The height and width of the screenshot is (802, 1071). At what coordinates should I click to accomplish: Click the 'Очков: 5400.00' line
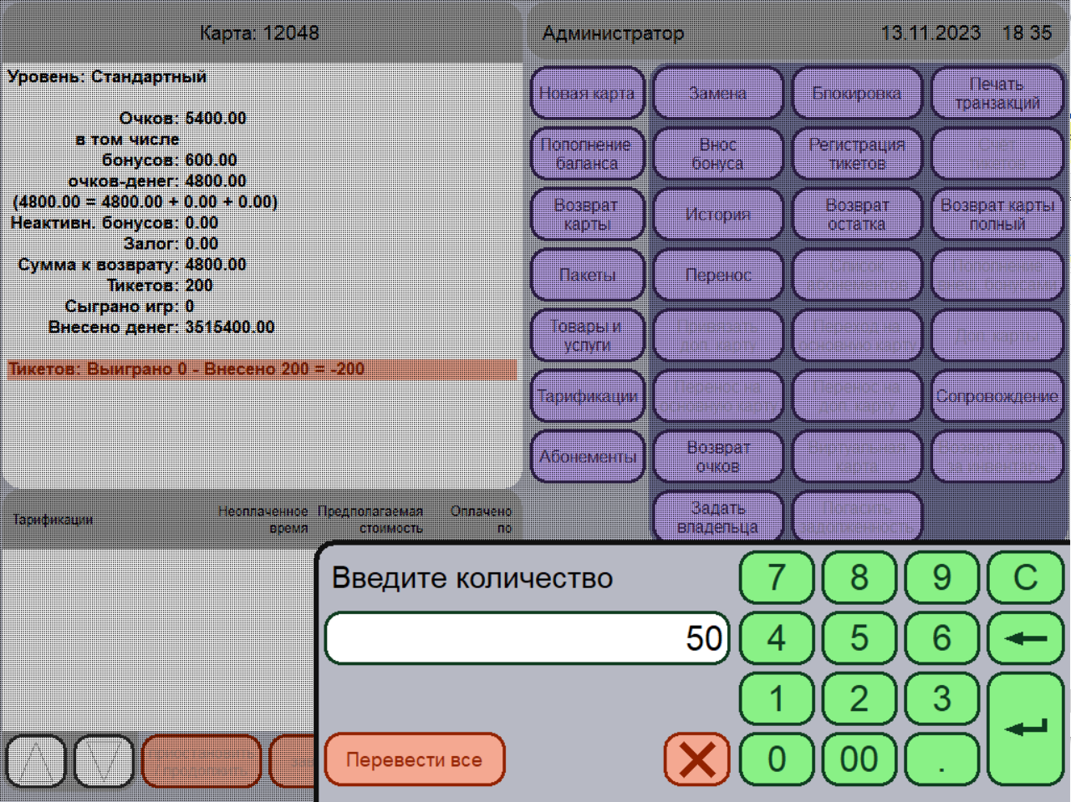[182, 119]
